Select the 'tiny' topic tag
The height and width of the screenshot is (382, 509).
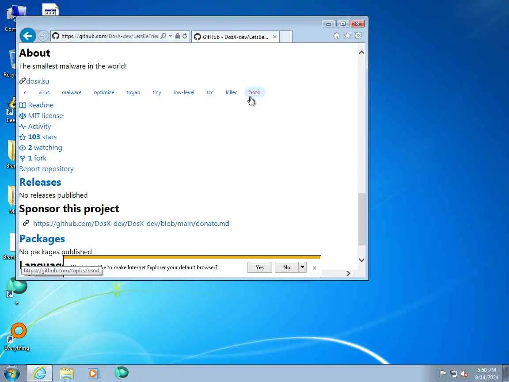(157, 92)
